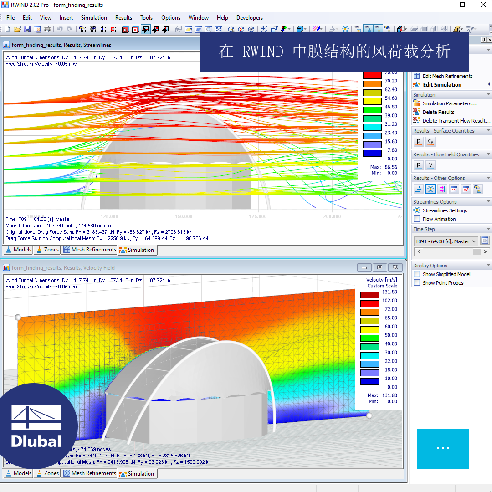This screenshot has width=492, height=492.
Task: Collapse the Display Options section
Action: [x=488, y=266]
